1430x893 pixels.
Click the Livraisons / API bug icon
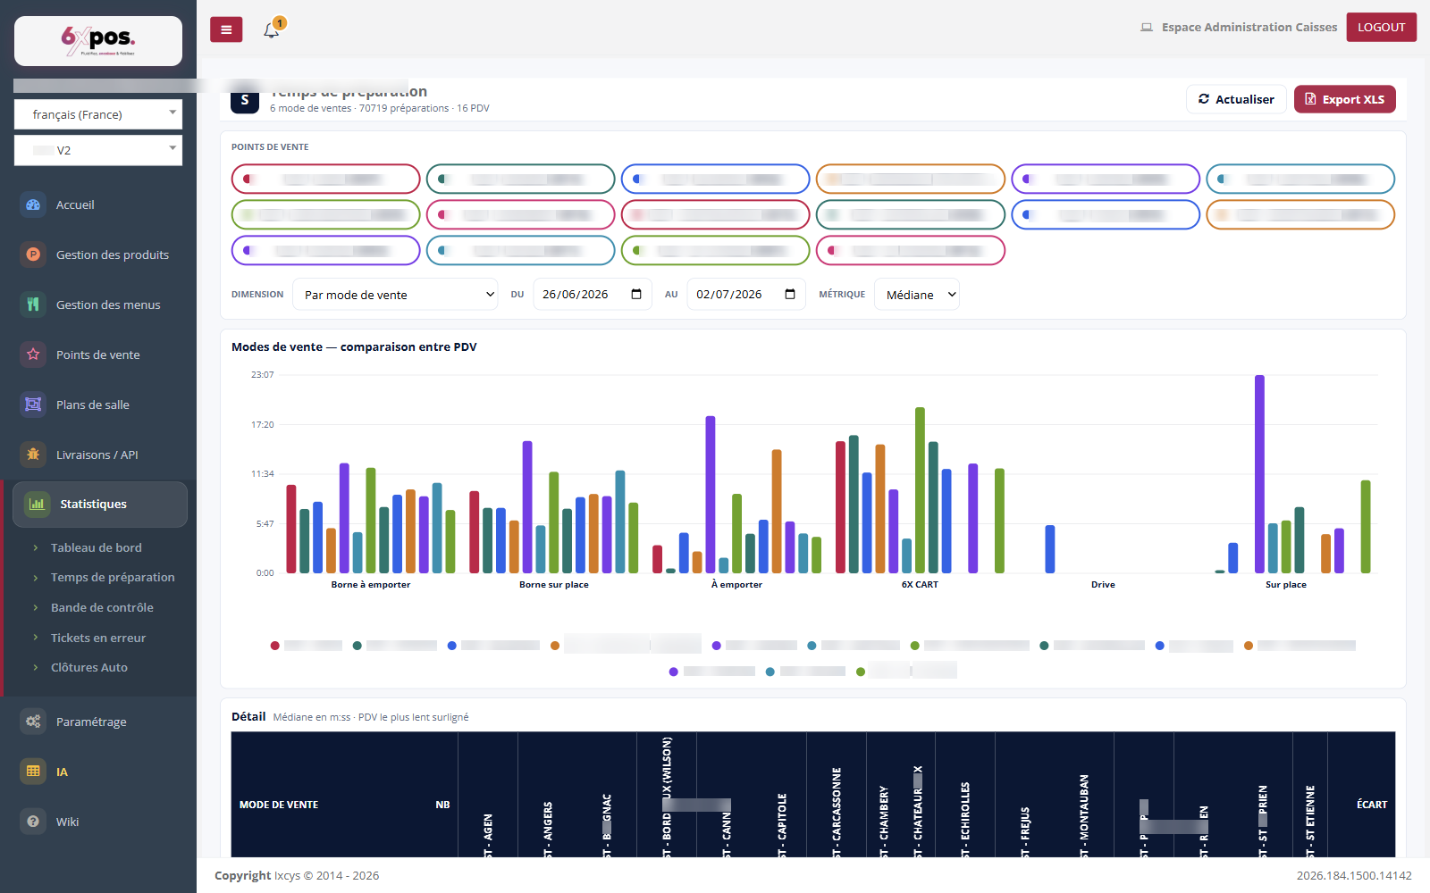pyautogui.click(x=33, y=455)
